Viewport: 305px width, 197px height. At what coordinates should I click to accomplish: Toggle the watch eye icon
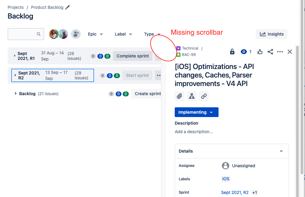244,52
